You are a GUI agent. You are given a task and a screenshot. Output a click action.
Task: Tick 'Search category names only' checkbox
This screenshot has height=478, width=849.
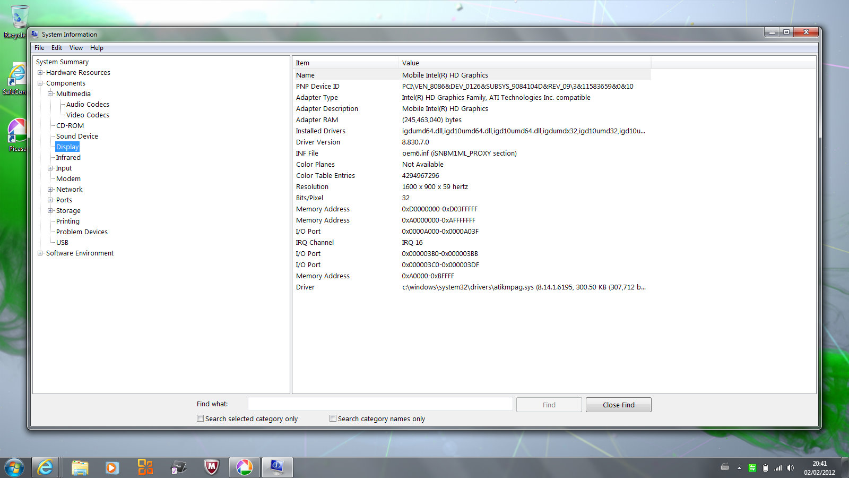333,419
